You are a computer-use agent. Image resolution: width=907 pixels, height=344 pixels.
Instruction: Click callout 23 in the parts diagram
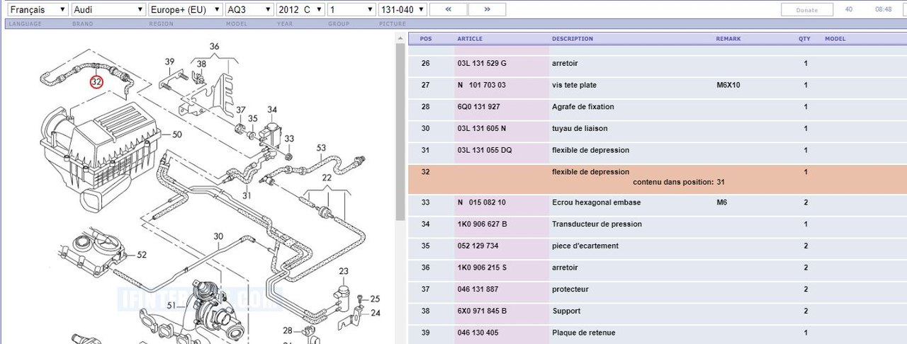coord(344,271)
